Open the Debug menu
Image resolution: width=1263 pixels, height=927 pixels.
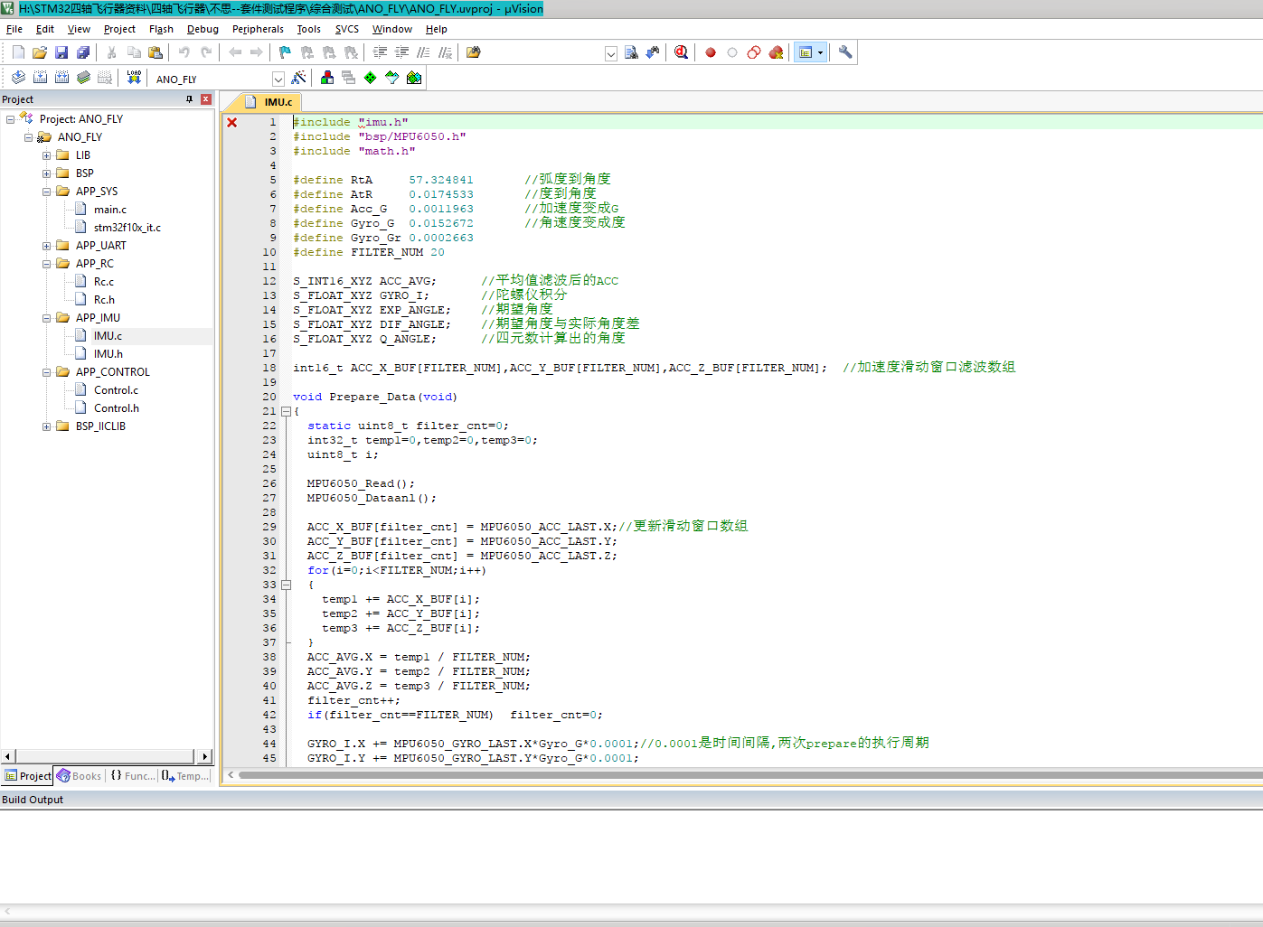(x=203, y=29)
